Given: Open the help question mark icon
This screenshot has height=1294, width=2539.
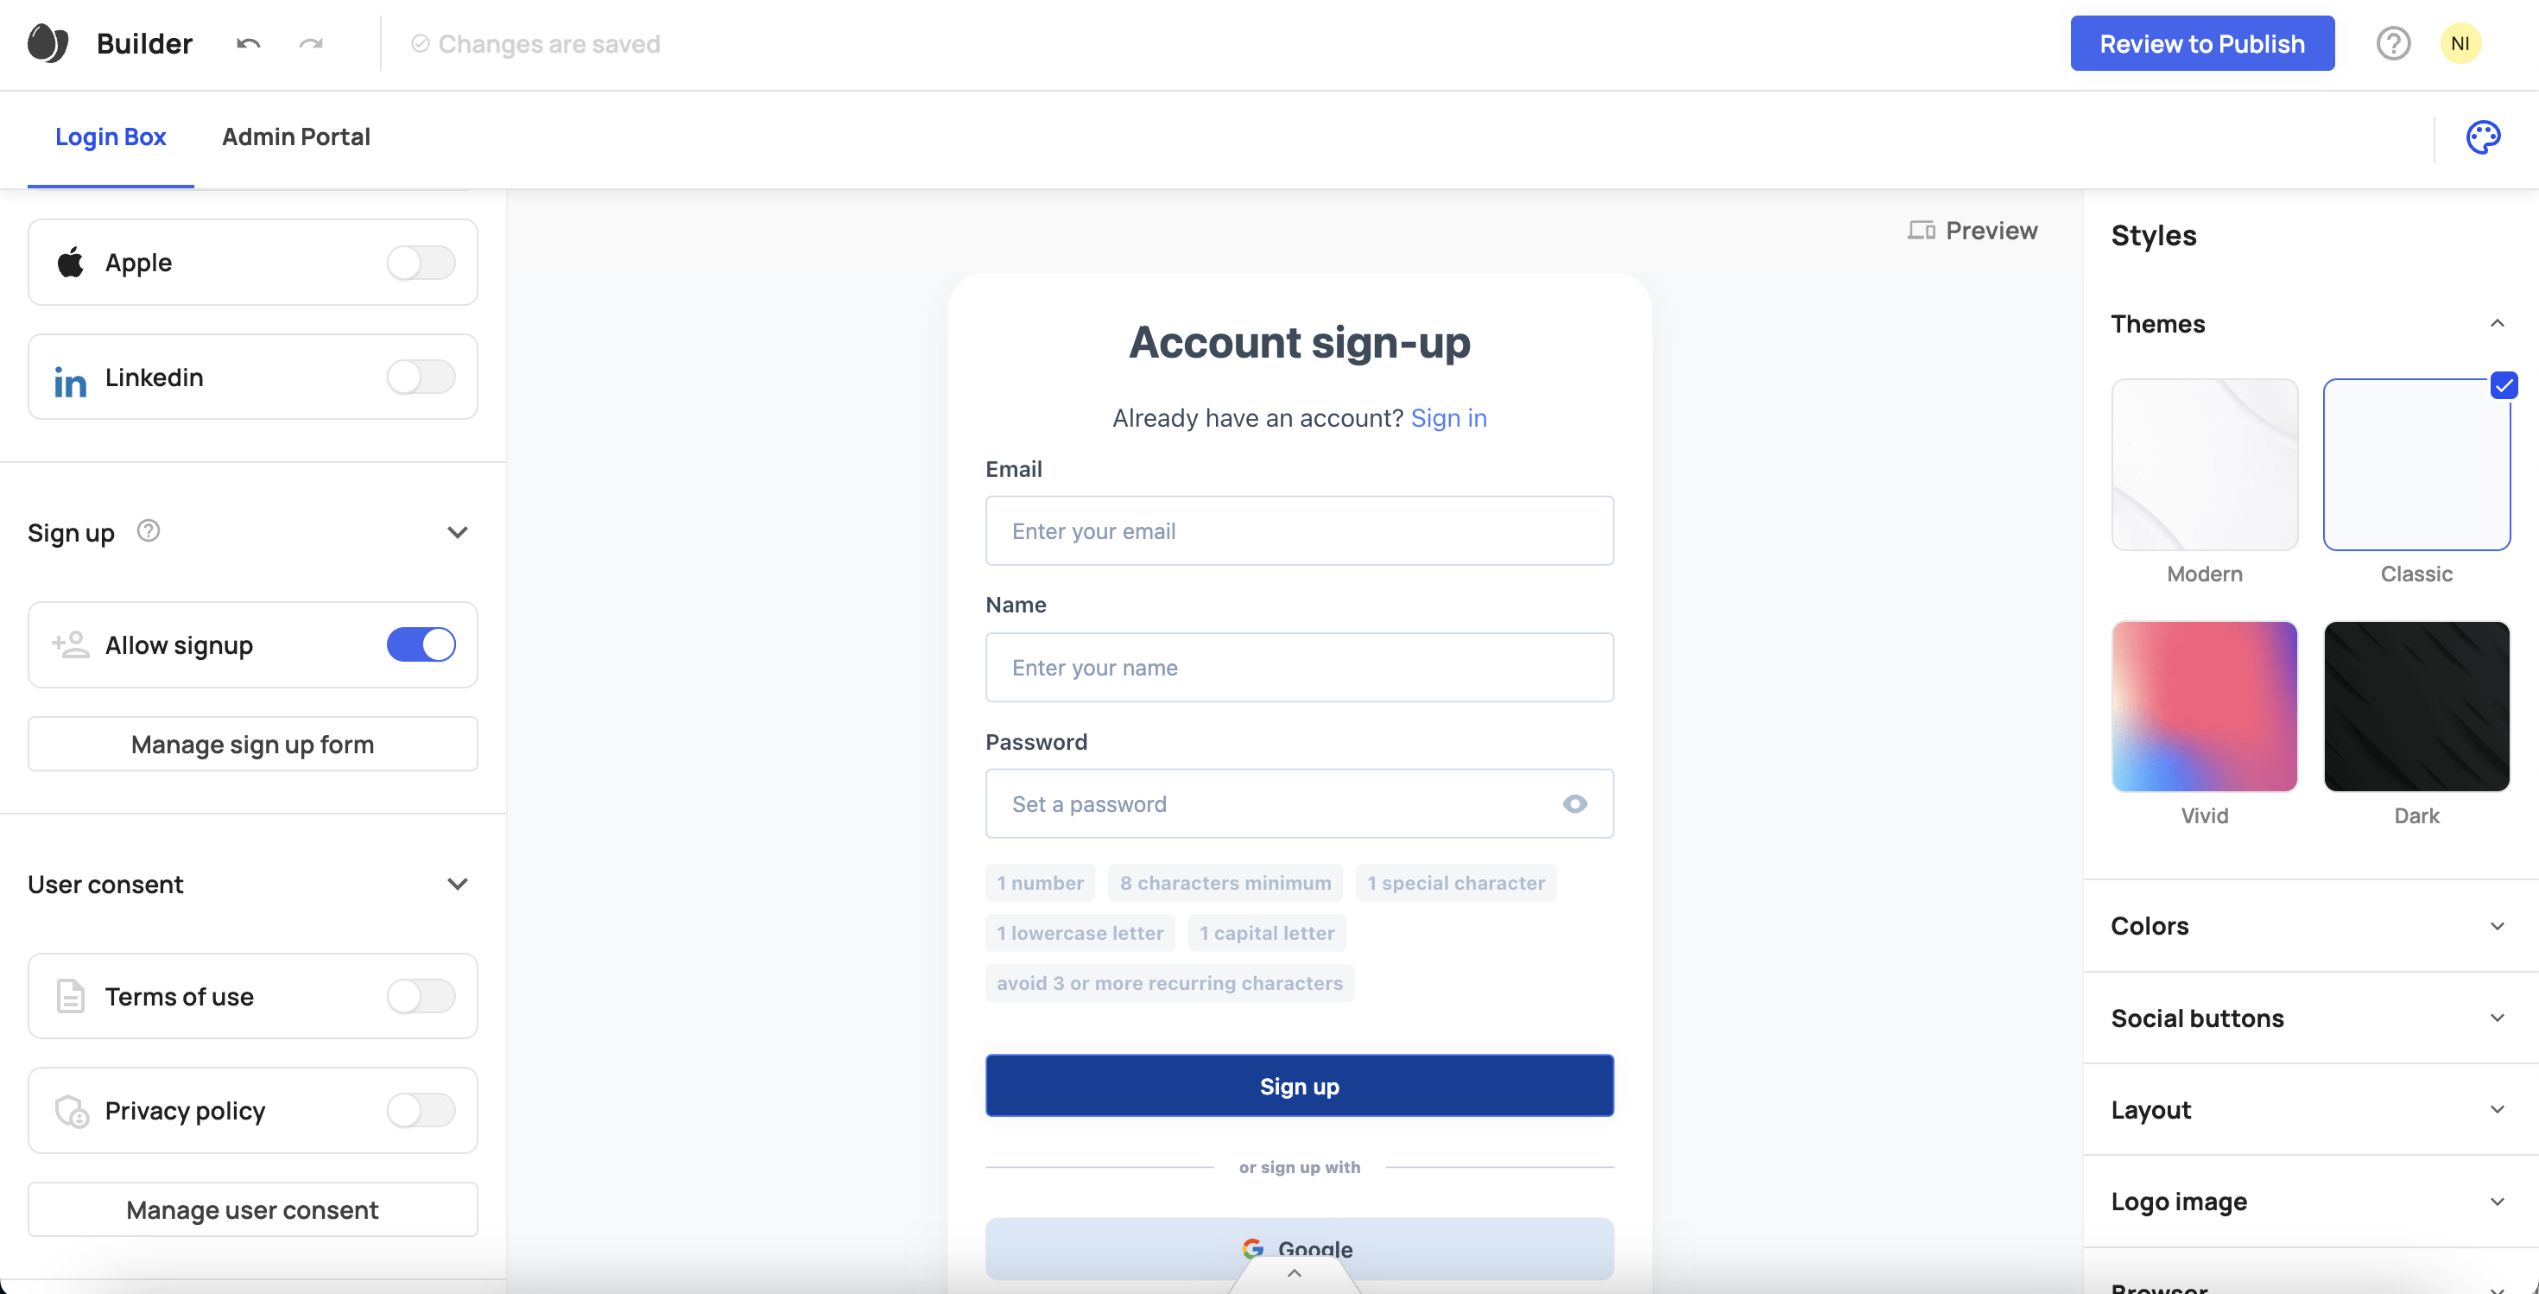Looking at the screenshot, I should [2393, 43].
